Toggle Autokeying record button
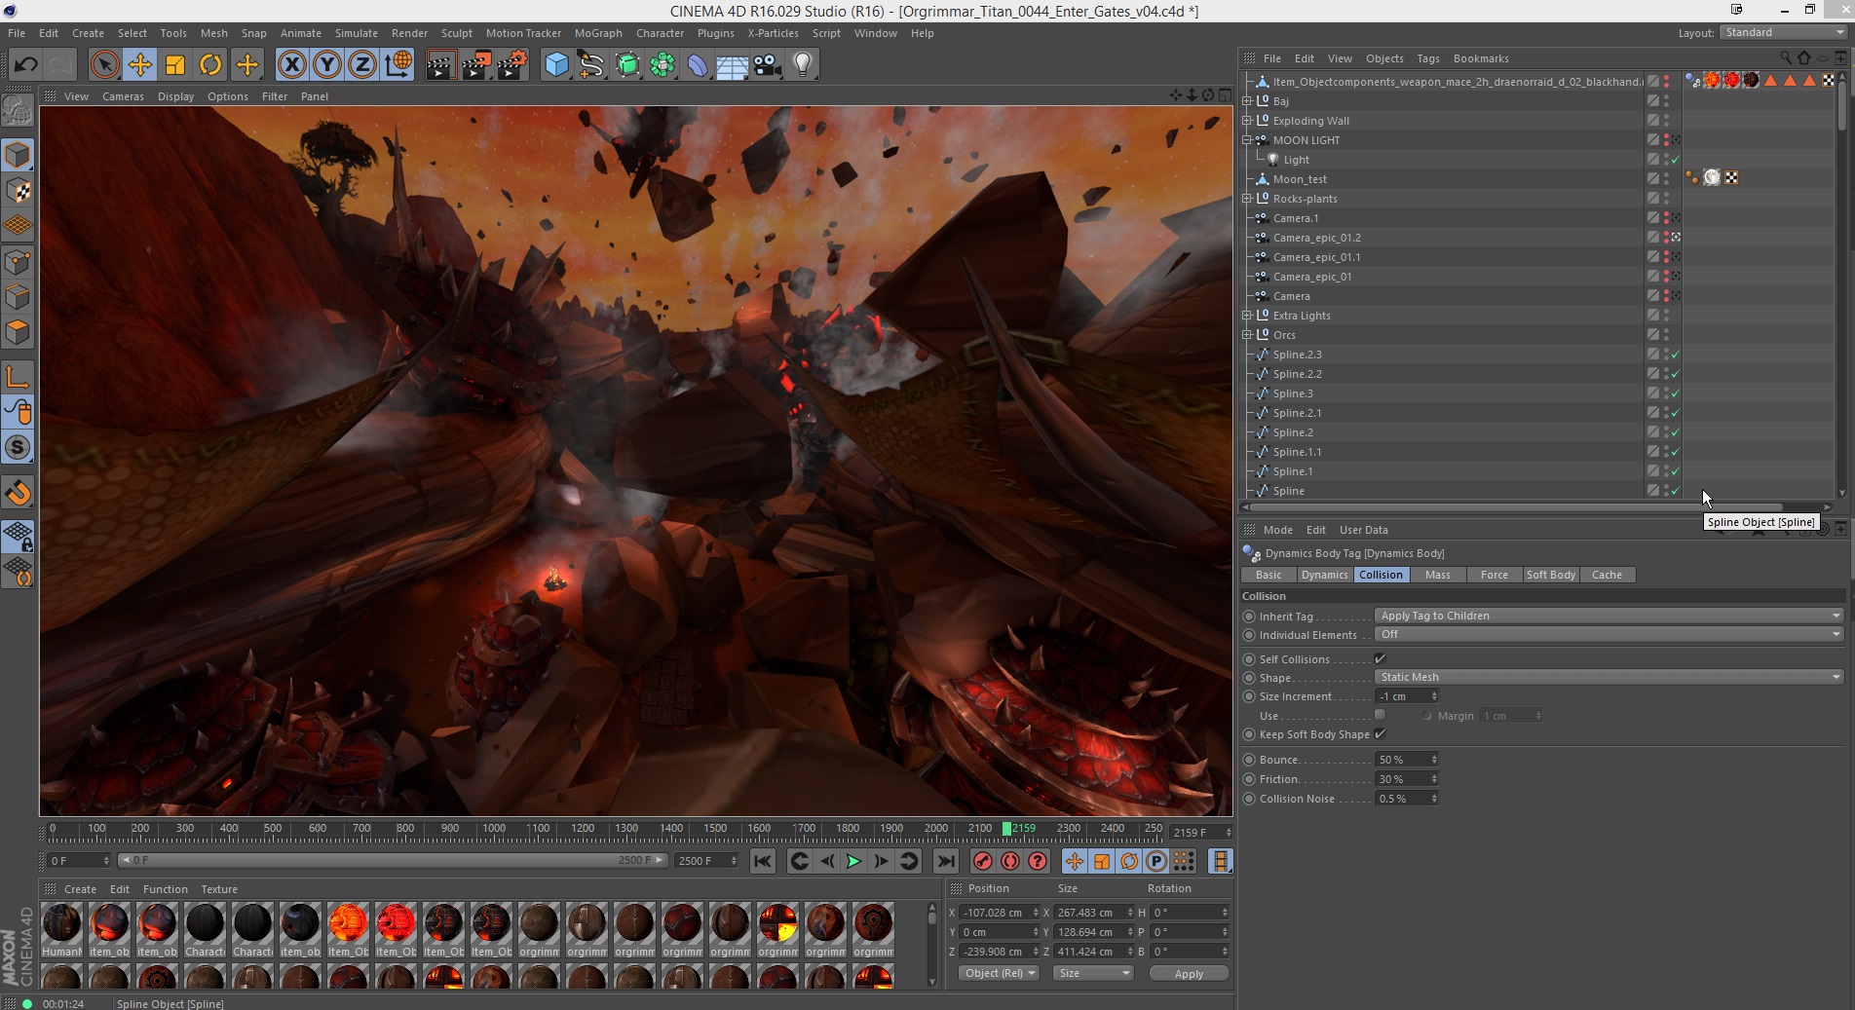The image size is (1855, 1010). click(x=1010, y=861)
